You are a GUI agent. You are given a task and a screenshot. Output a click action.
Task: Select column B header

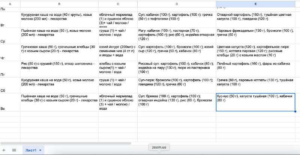[x=59, y=3]
